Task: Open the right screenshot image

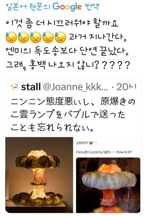Action: click(108, 175)
